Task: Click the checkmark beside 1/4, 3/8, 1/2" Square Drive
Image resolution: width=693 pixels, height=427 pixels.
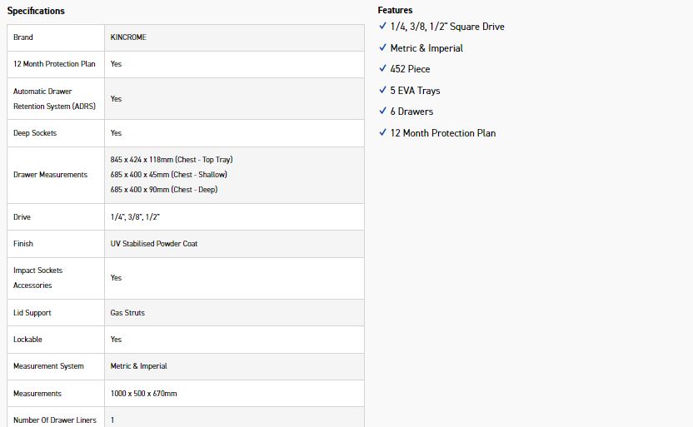Action: [382, 27]
